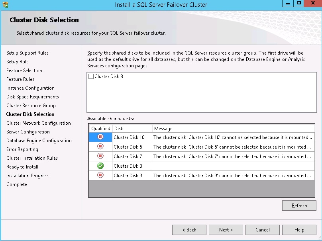Click the Qualified column header
The width and height of the screenshot is (322, 241).
point(100,129)
